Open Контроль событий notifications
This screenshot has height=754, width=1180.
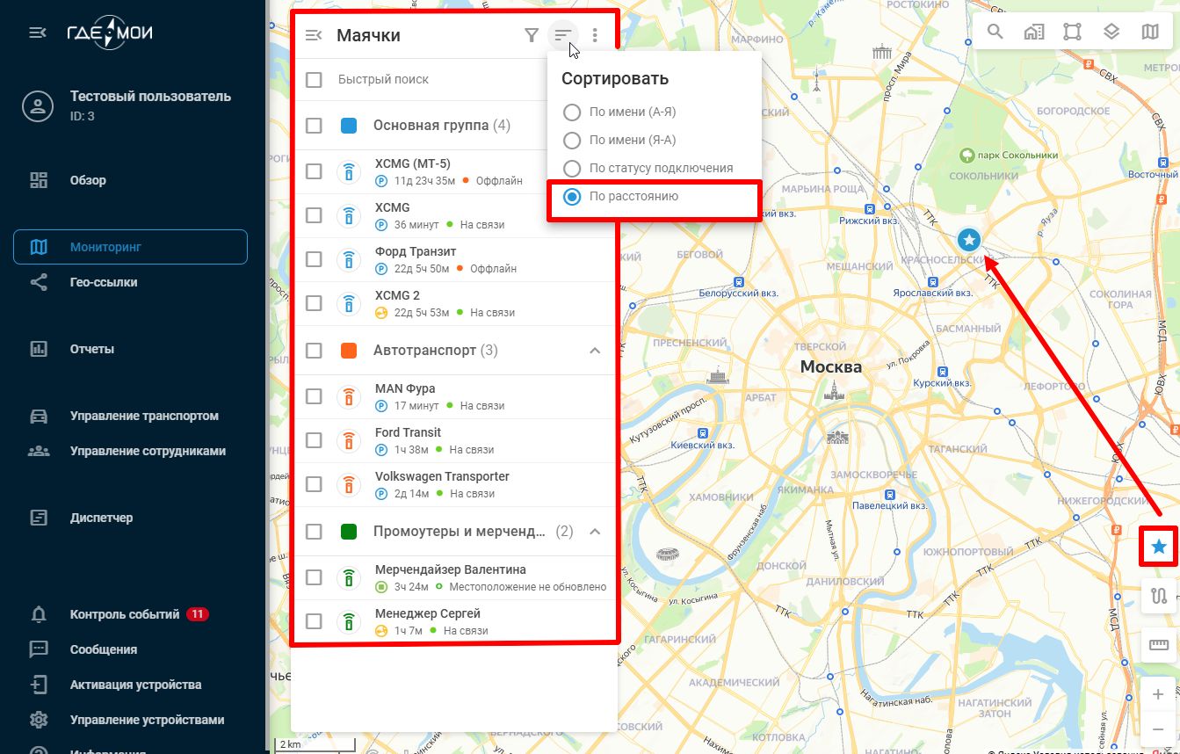tap(124, 614)
